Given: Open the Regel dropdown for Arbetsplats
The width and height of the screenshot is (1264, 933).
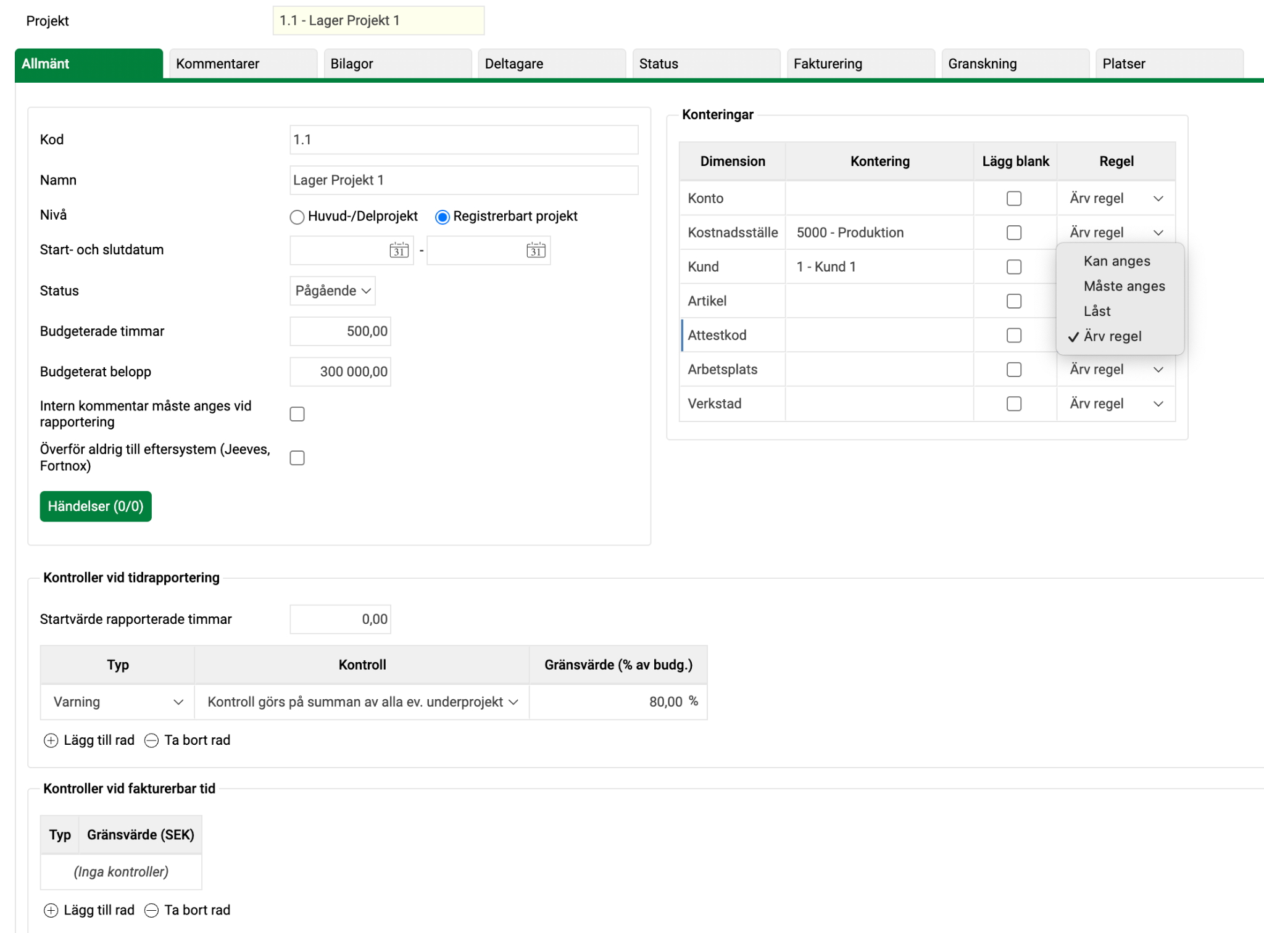Looking at the screenshot, I should tap(1116, 370).
